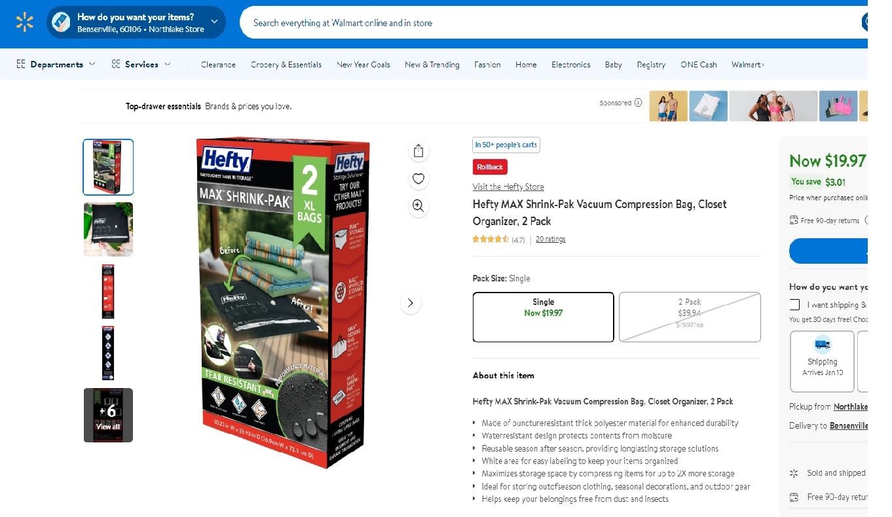The height and width of the screenshot is (517, 892).
Task: Expand the Departments menu
Action: click(56, 64)
